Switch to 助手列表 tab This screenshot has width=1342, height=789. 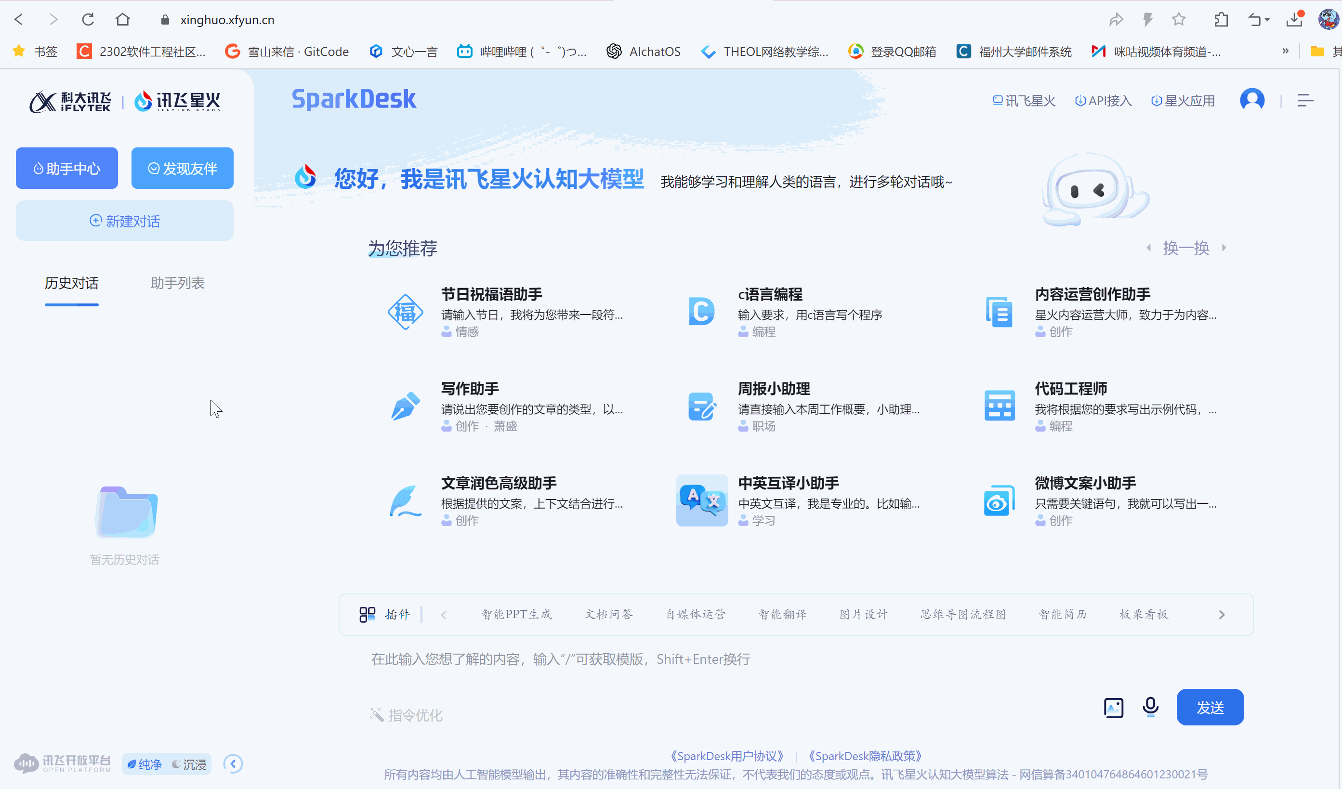(177, 283)
